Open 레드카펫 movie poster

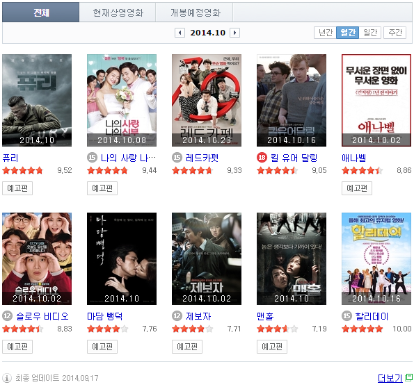207,101
